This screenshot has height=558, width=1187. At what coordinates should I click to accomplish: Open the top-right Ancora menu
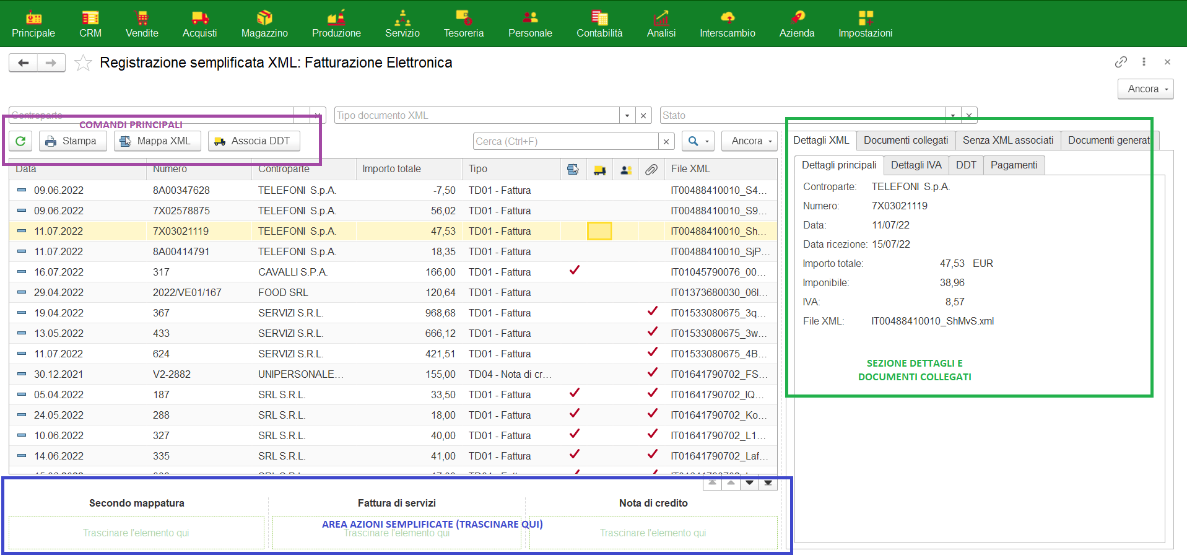tap(1146, 89)
